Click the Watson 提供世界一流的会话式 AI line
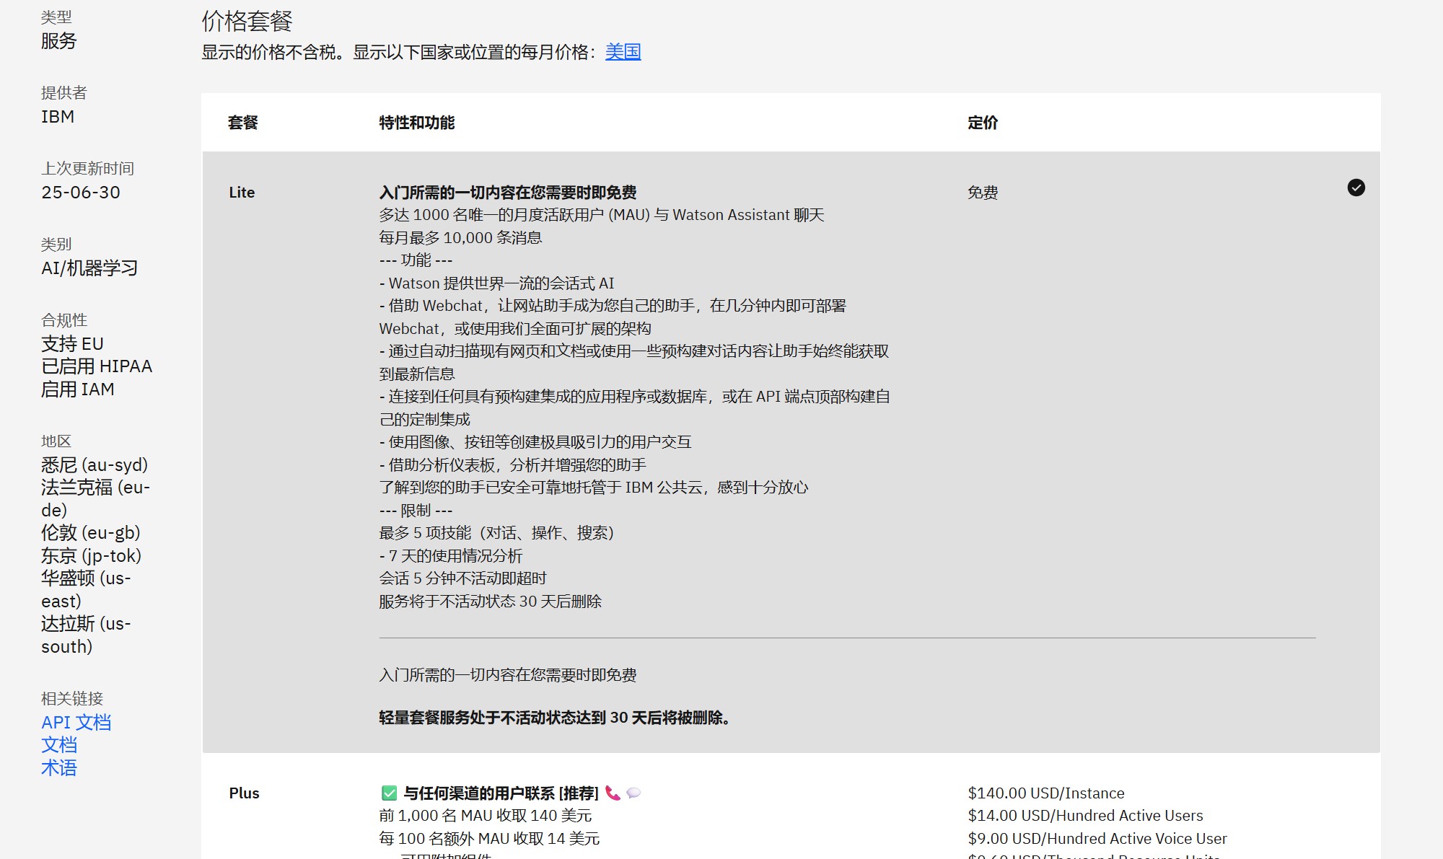Screen dimensions: 1443x859 tap(496, 283)
